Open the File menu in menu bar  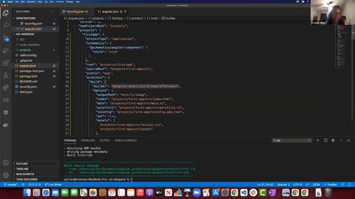point(17,2)
